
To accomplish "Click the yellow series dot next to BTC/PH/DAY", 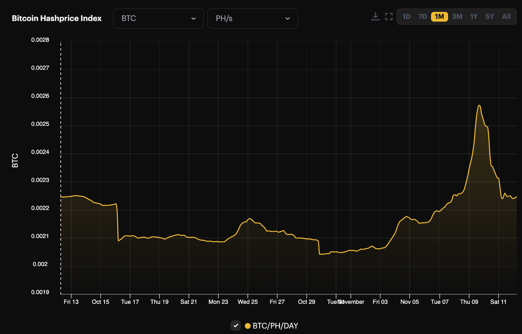I will [248, 326].
